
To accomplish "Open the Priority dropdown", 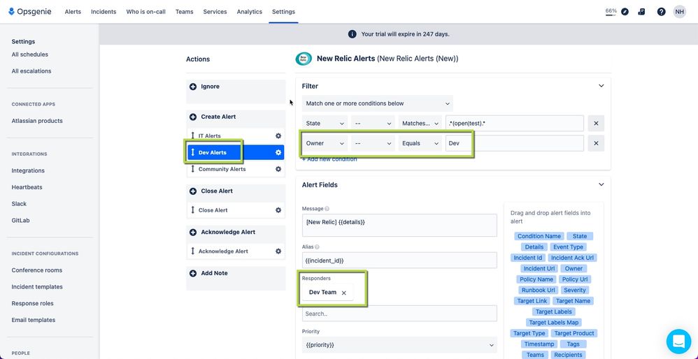I will click(399, 345).
